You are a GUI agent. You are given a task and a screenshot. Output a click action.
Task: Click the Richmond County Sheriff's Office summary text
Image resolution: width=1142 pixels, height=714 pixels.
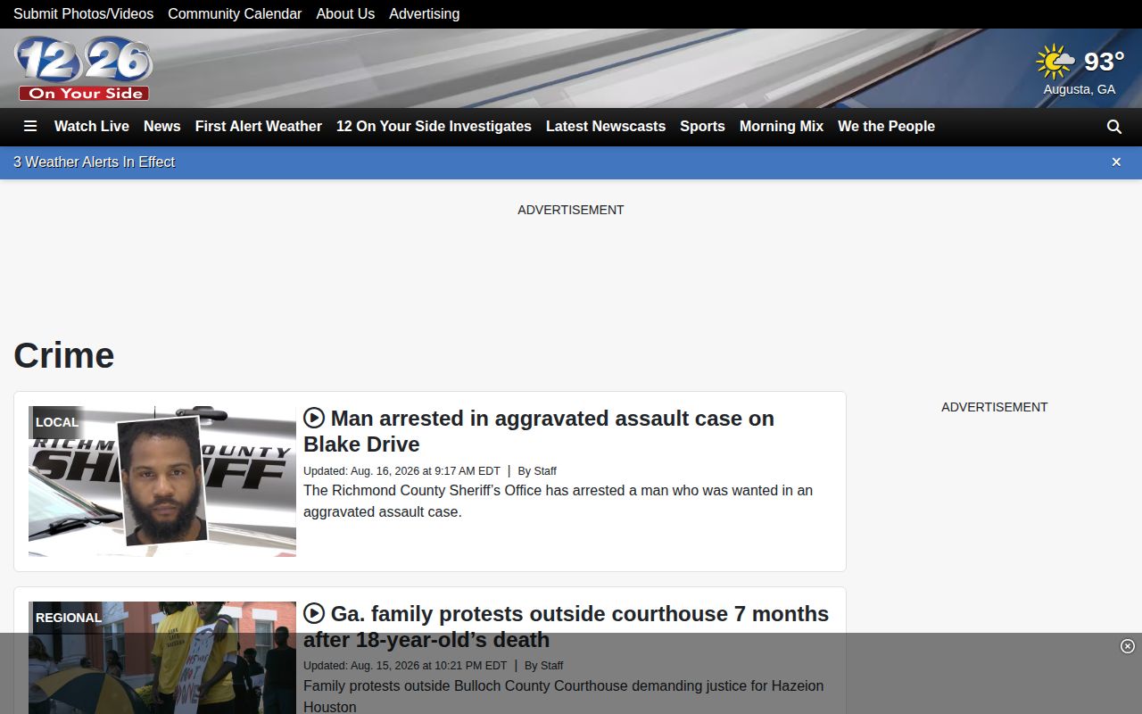pyautogui.click(x=558, y=501)
